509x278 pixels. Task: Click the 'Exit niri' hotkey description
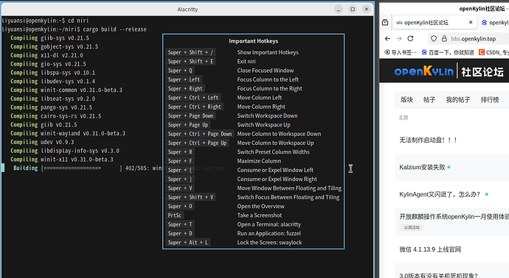tap(246, 62)
